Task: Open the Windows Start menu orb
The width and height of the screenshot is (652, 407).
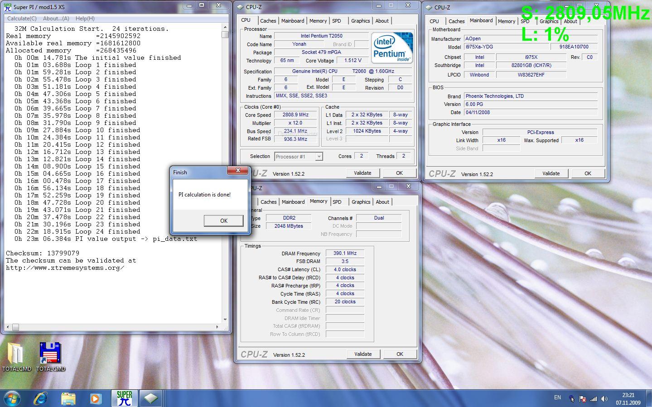Action: coord(12,398)
